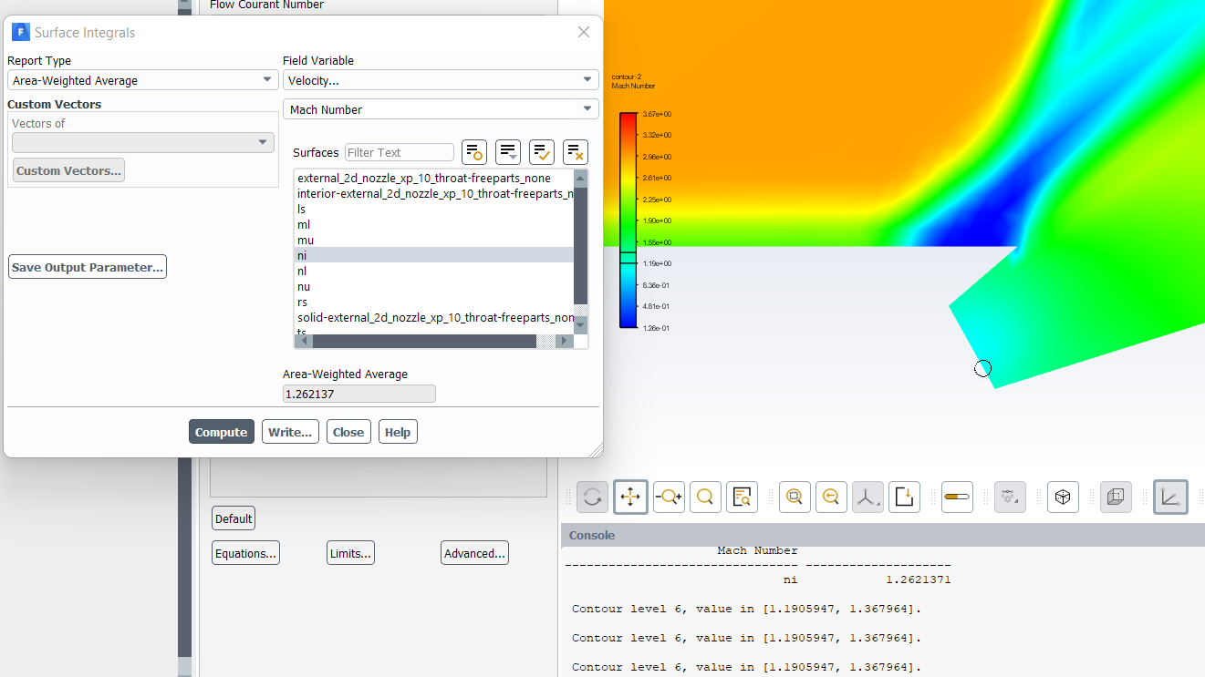Select surface nl in the list
The width and height of the screenshot is (1205, 677).
click(434, 272)
